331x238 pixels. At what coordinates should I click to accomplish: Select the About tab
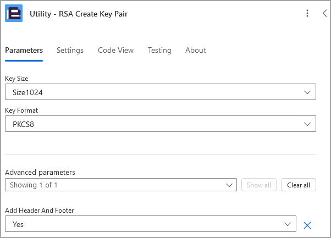(x=195, y=50)
